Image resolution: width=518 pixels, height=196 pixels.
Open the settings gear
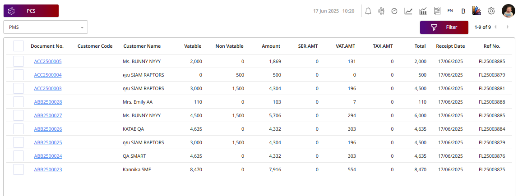[x=491, y=11]
